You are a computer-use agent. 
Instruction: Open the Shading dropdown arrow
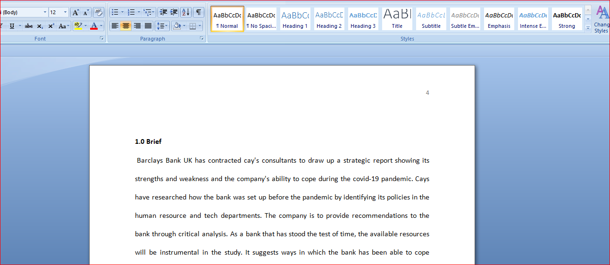tap(184, 26)
